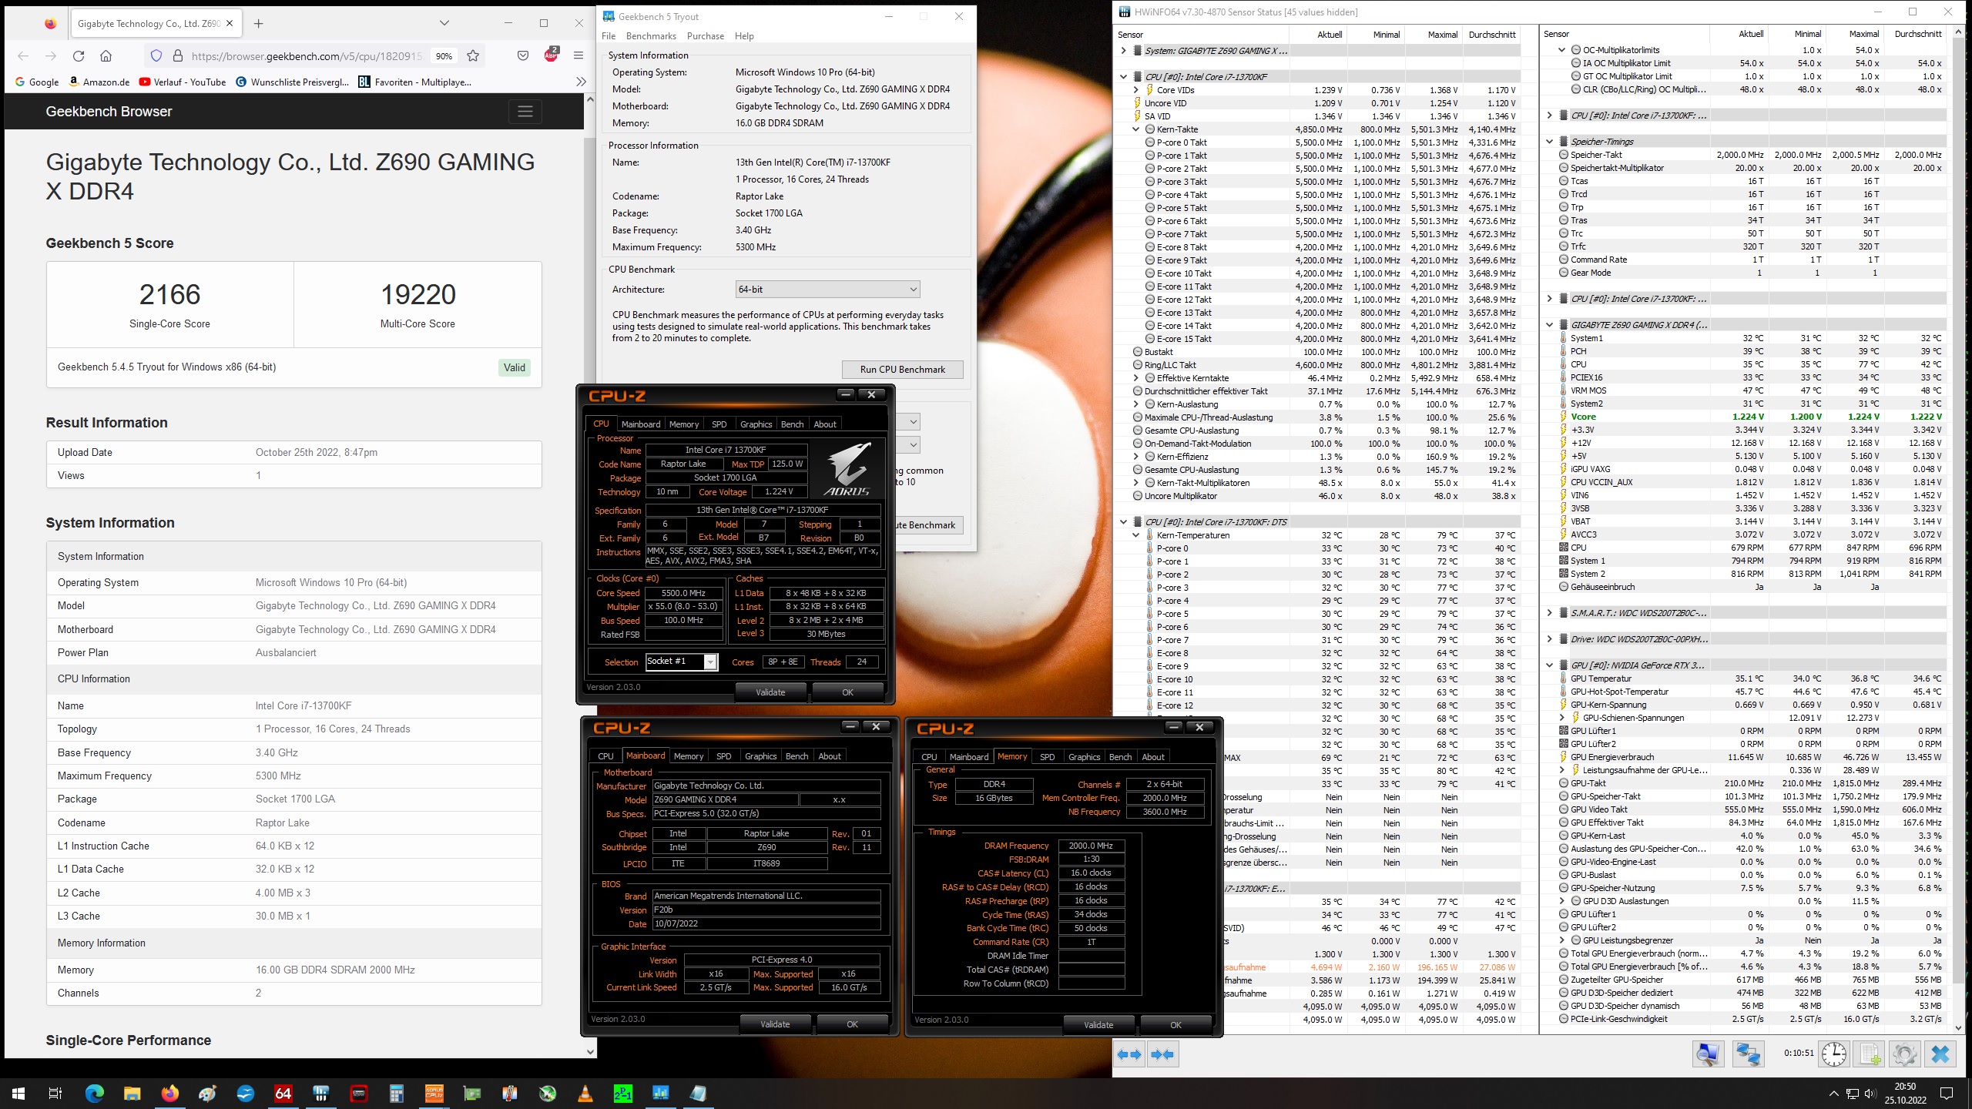Close HWiNFO sensors with the blue X icon
Screen dimensions: 1972x1109
pyautogui.click(x=1940, y=1054)
